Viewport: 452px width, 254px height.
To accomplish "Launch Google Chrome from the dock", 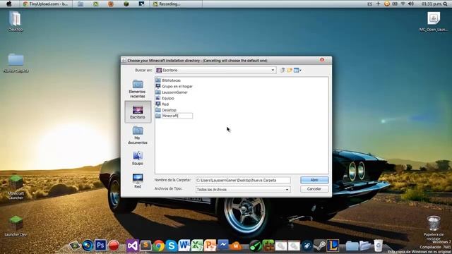I will pyautogui.click(x=158, y=246).
